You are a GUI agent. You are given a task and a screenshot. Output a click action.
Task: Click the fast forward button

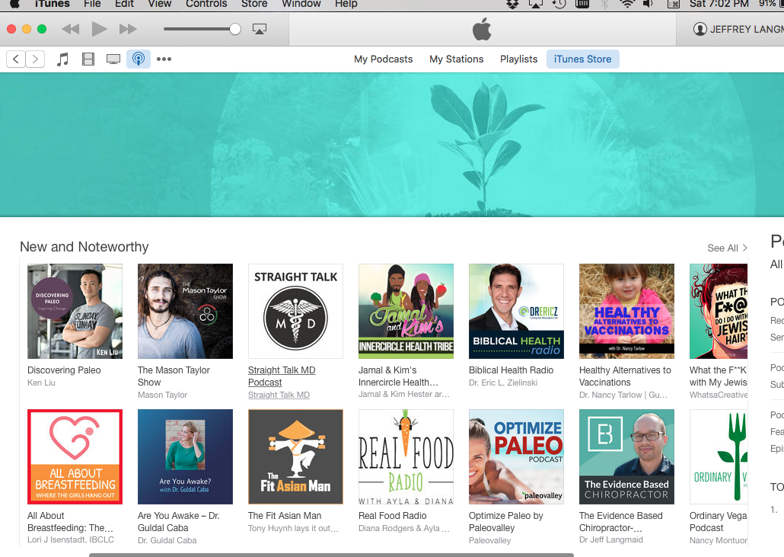coord(128,29)
